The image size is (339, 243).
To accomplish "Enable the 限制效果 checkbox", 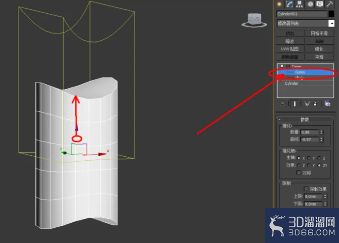I will point(306,189).
